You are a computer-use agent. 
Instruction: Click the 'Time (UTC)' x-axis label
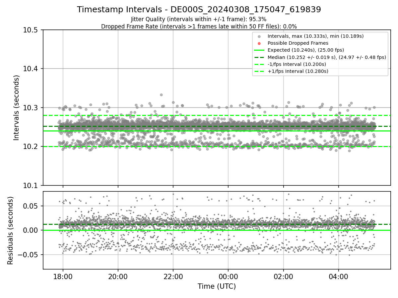point(217,286)
